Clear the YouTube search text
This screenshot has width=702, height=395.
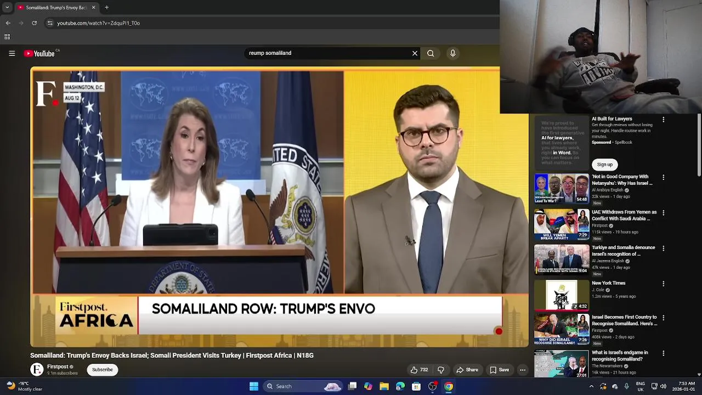pyautogui.click(x=415, y=53)
